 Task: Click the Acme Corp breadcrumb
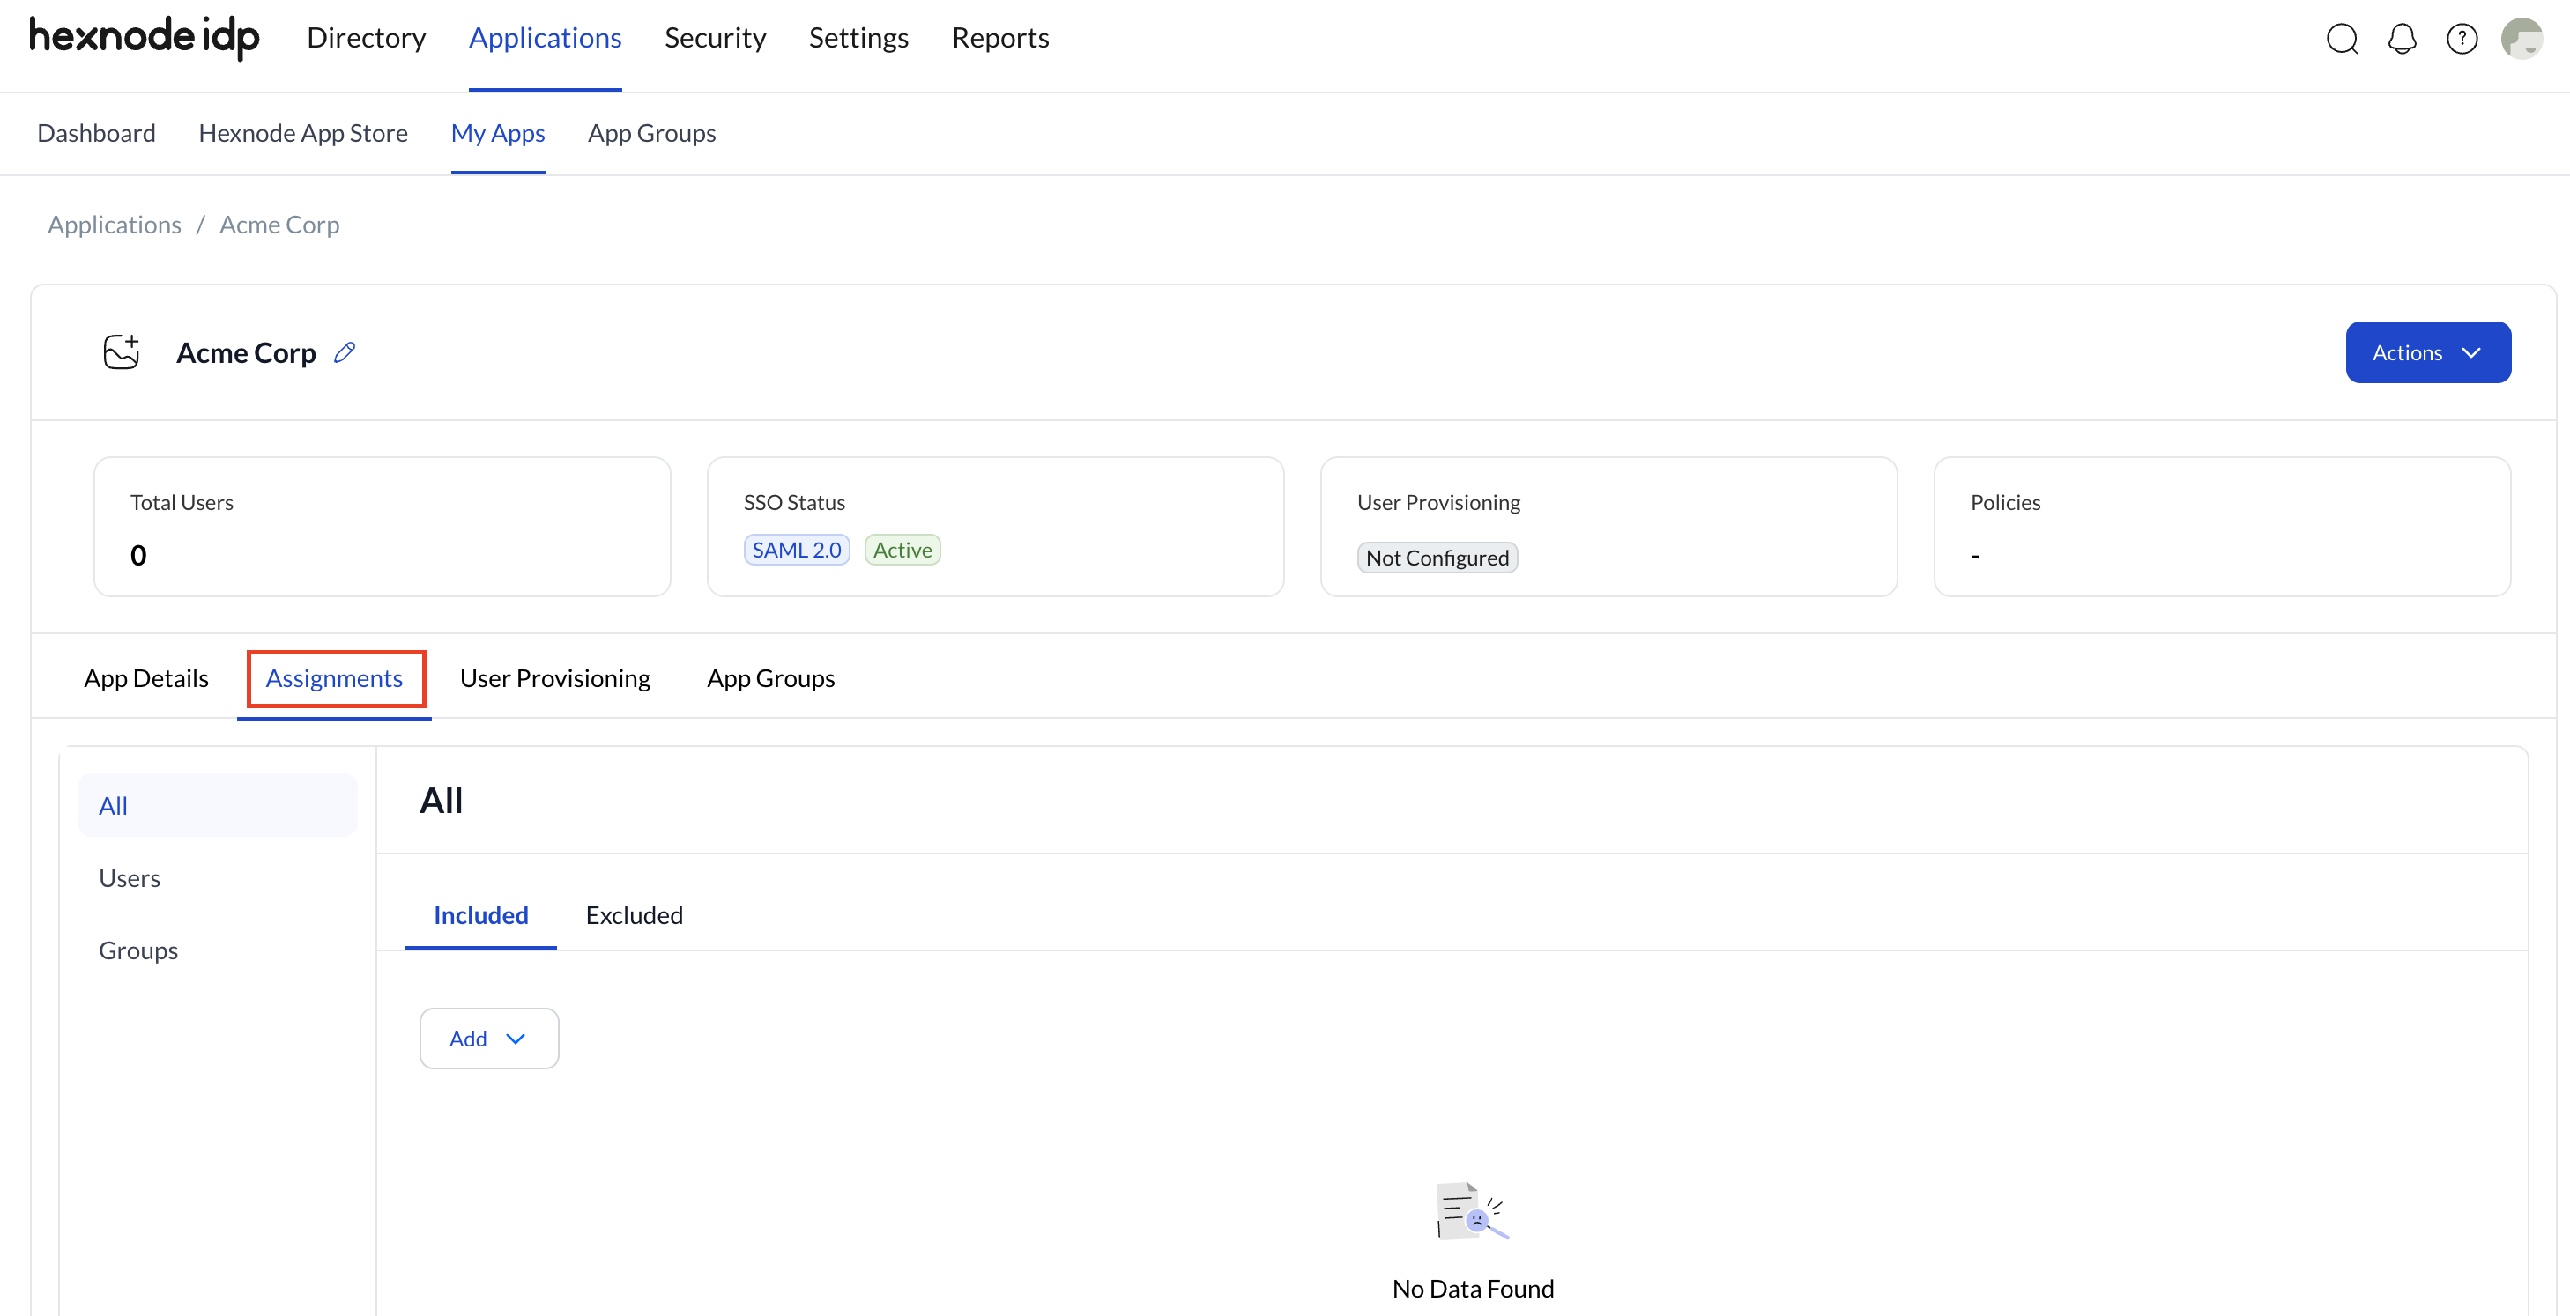(x=279, y=225)
